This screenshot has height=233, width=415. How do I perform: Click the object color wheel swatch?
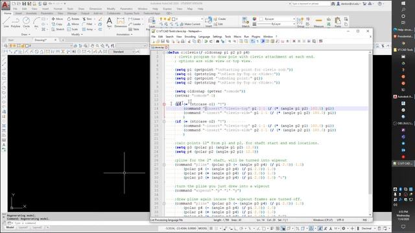[254, 19]
